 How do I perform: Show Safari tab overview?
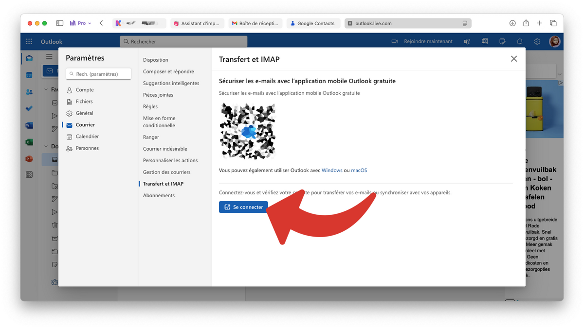coord(553,23)
